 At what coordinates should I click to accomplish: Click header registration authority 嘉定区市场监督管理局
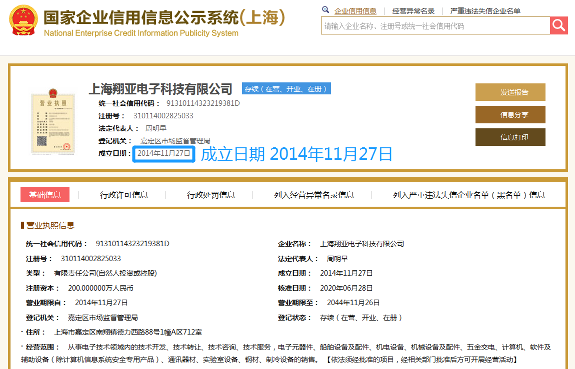tap(175, 141)
